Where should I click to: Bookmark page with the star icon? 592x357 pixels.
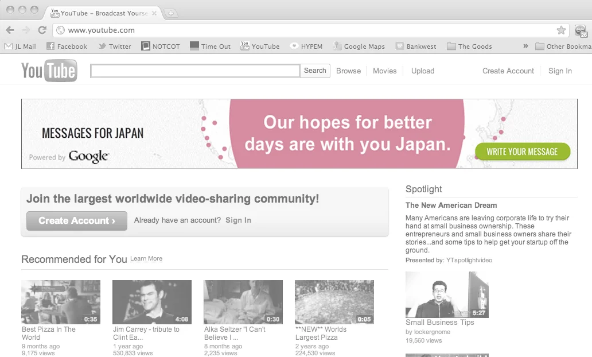point(561,30)
